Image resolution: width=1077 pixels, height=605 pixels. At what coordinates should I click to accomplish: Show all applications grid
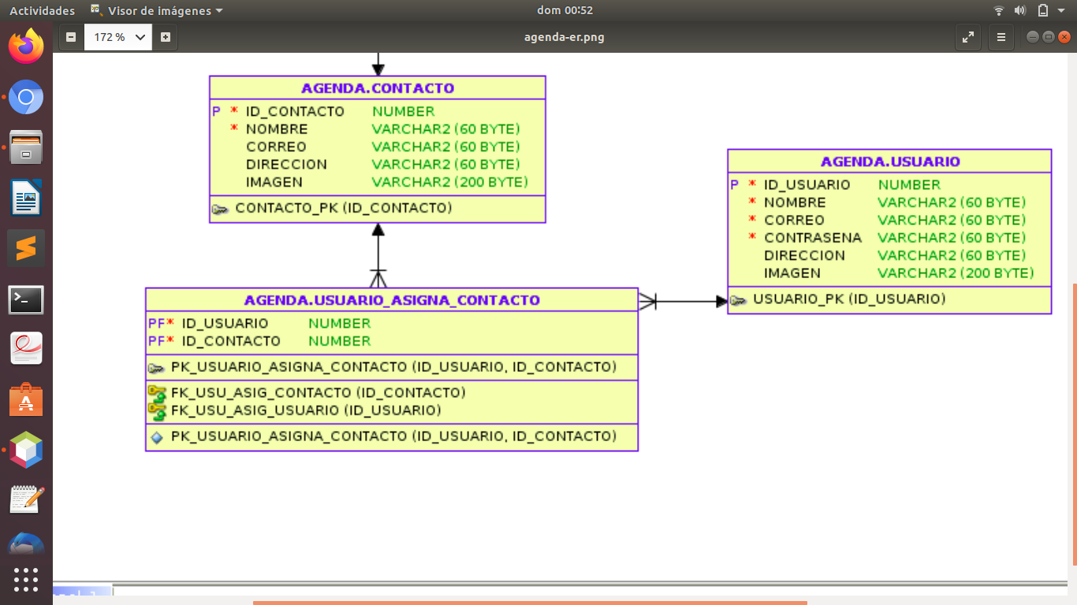pyautogui.click(x=26, y=580)
